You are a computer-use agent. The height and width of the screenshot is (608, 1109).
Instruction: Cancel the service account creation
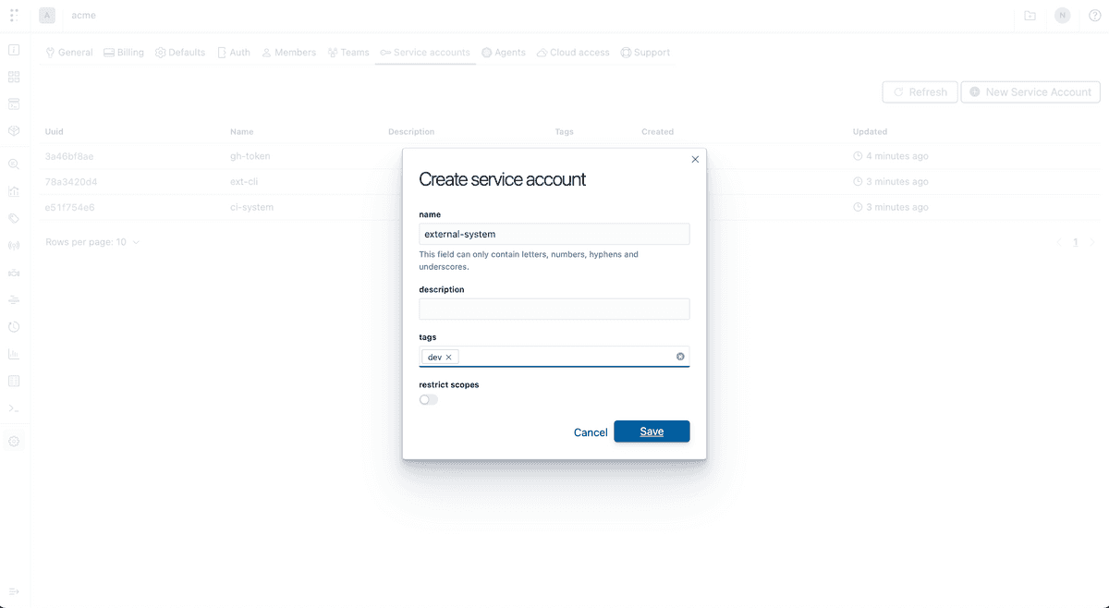(x=591, y=432)
